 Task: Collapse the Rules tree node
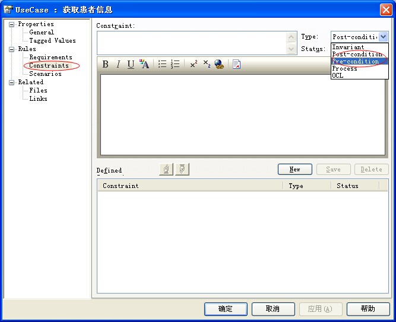(12, 49)
